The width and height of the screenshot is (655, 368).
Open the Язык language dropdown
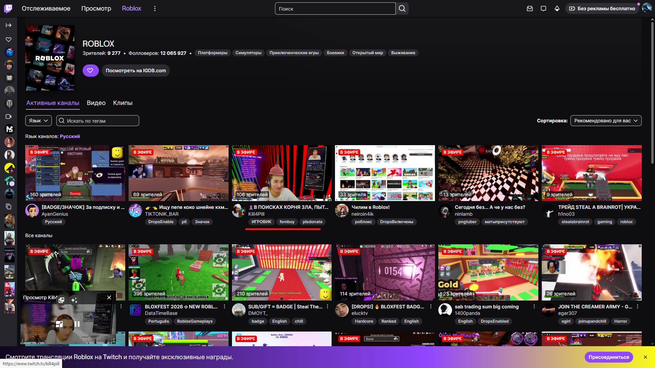[x=39, y=121]
